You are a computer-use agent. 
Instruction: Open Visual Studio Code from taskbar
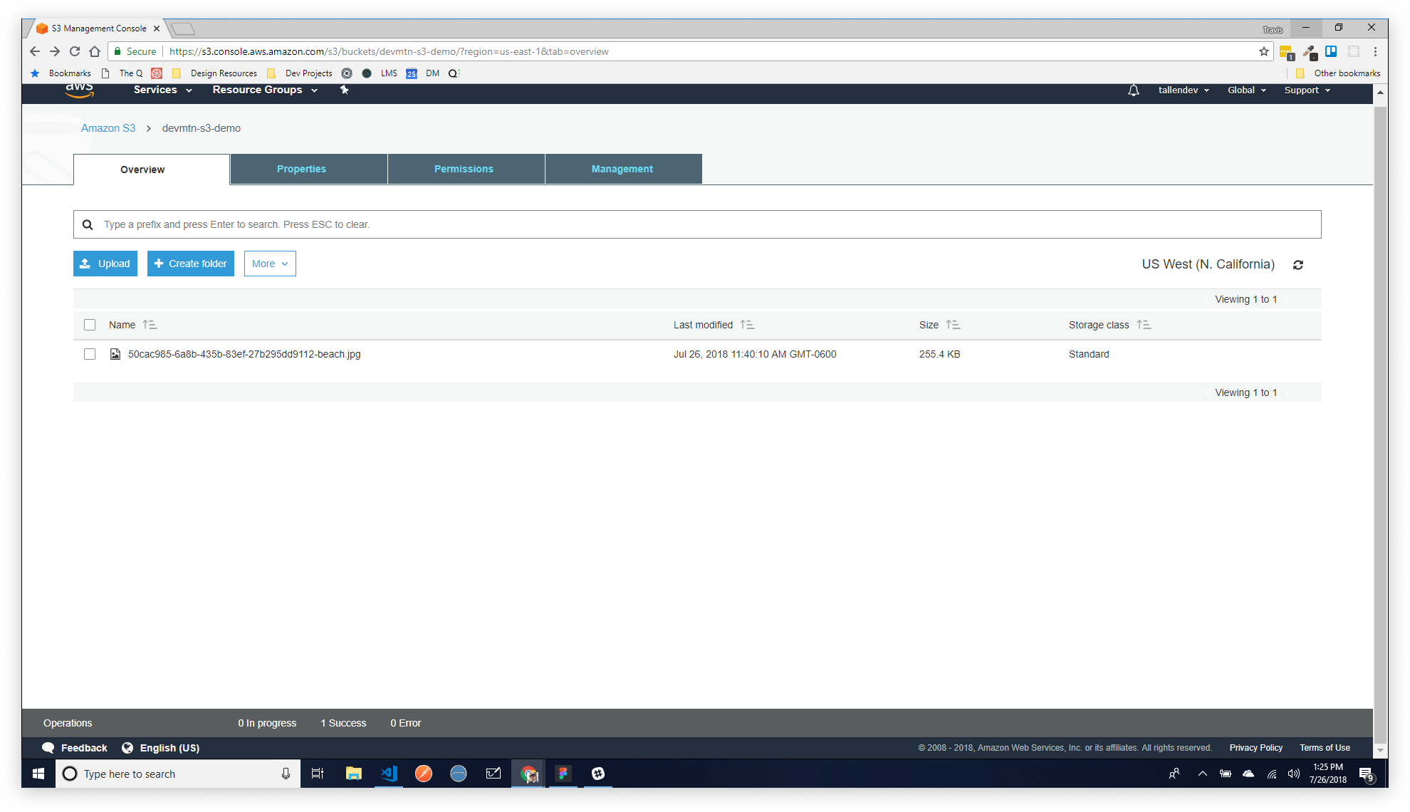389,774
